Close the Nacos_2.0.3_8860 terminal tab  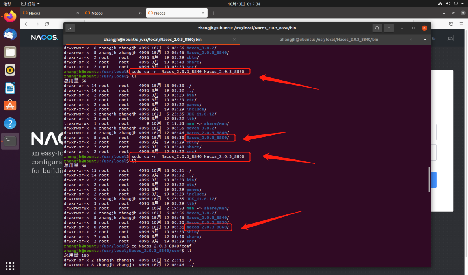tap(234, 40)
